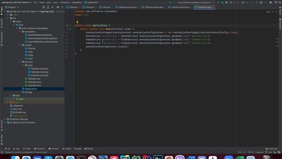Expand all icon in Project panel
Image resolution: width=282 pixels, height=159 pixels.
[48, 7]
